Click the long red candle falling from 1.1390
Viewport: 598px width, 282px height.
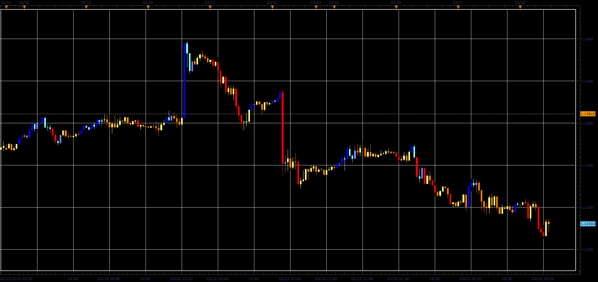coord(283,128)
